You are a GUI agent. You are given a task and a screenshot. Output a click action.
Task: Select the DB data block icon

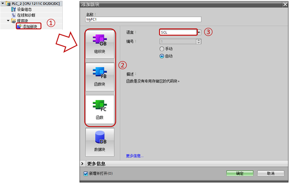click(x=101, y=137)
